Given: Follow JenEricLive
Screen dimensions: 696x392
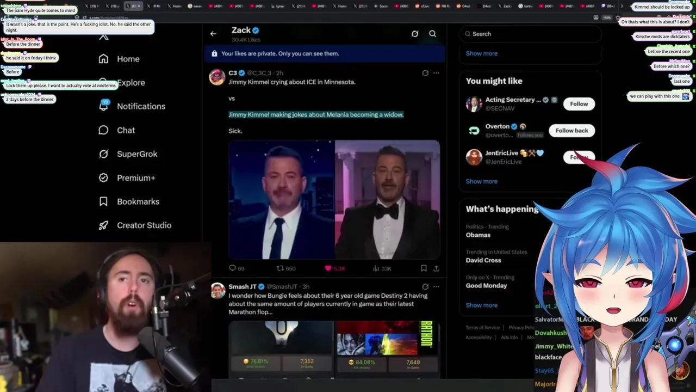Looking at the screenshot, I should click(x=579, y=157).
